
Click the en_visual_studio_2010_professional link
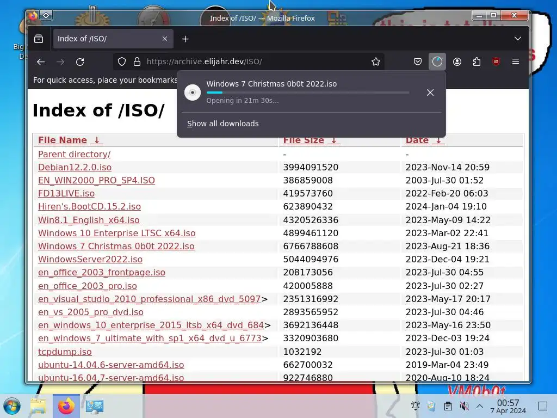150,299
